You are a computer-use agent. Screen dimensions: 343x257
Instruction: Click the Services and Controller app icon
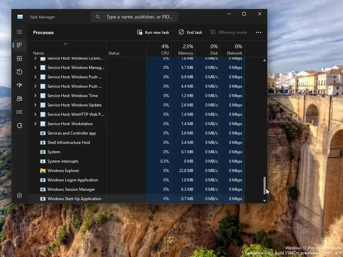click(x=43, y=133)
